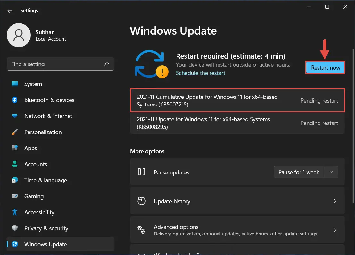Viewport: 355px width, 255px height.
Task: Click the Find a setting search box
Action: [x=60, y=64]
